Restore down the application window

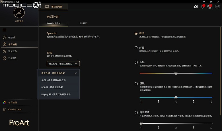click(x=211, y=2)
